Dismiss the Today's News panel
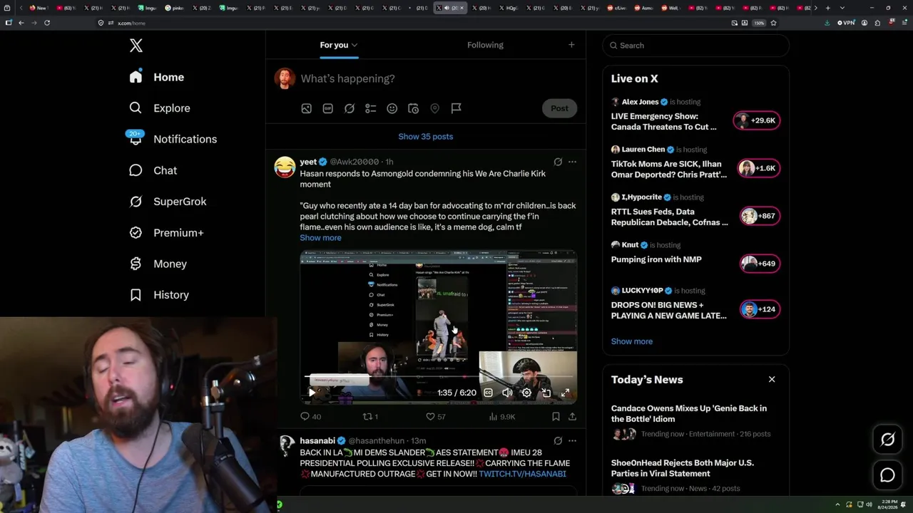 click(x=772, y=380)
